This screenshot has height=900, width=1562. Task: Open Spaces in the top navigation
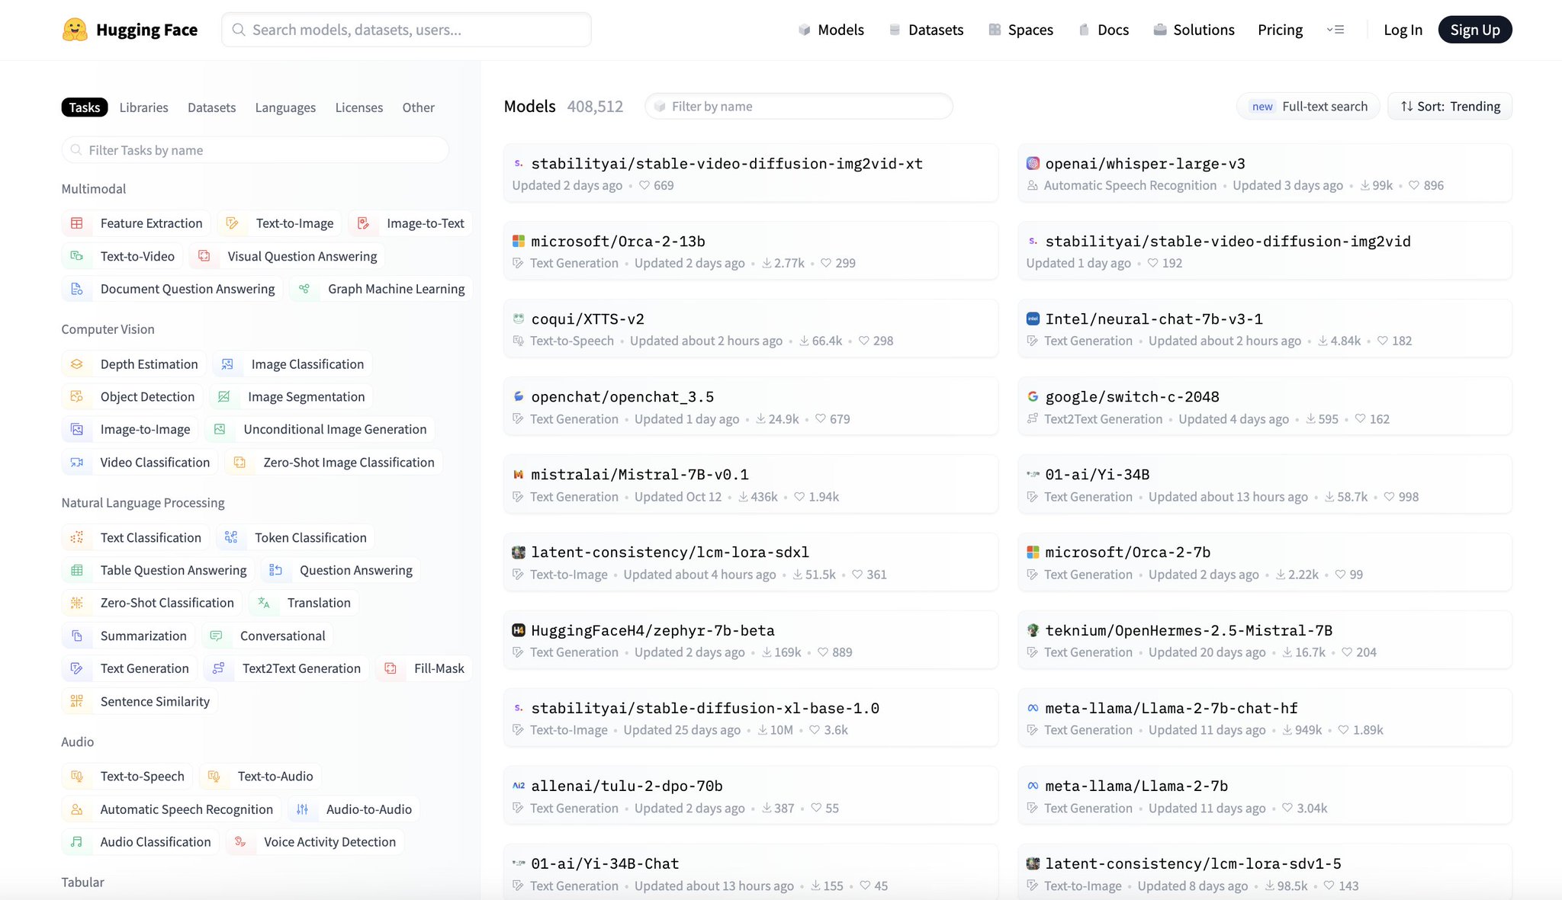pyautogui.click(x=1020, y=30)
